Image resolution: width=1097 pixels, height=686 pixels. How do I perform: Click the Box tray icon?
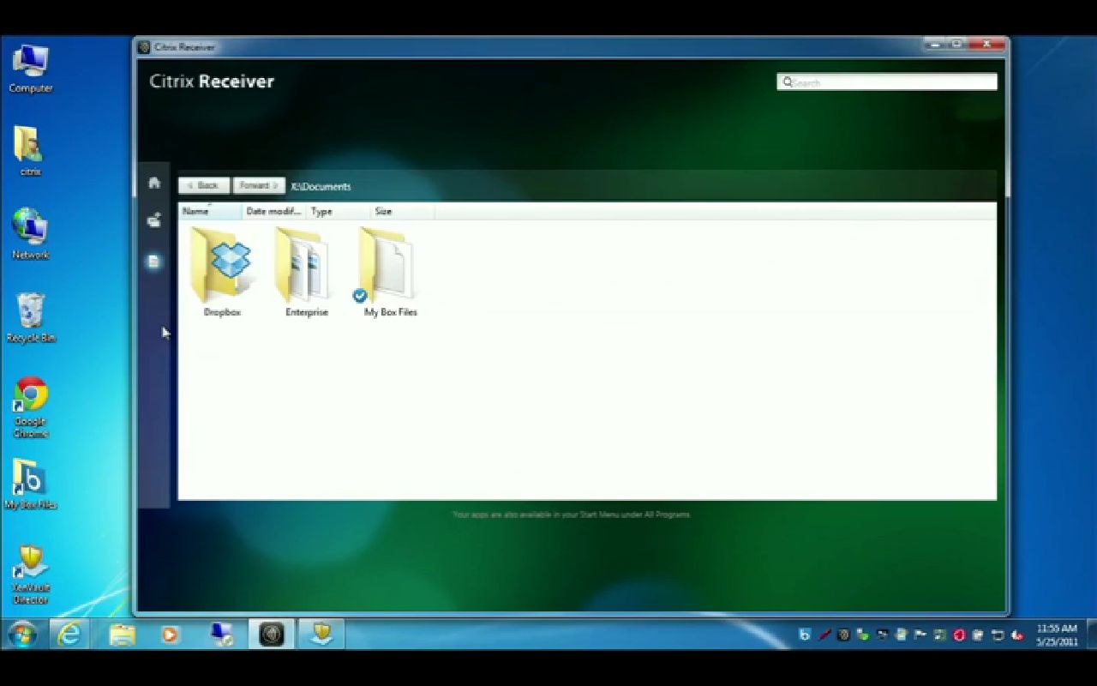click(x=804, y=635)
